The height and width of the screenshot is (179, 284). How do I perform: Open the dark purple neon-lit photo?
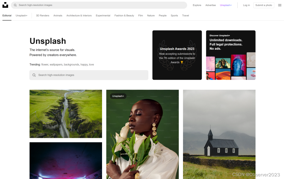[x=66, y=161]
